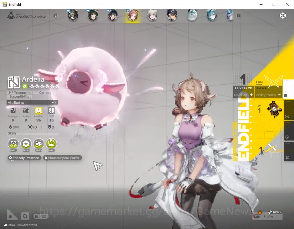Click the Elite rank emblem
Image resolution: width=294 pixels, height=229 pixels.
274,81
